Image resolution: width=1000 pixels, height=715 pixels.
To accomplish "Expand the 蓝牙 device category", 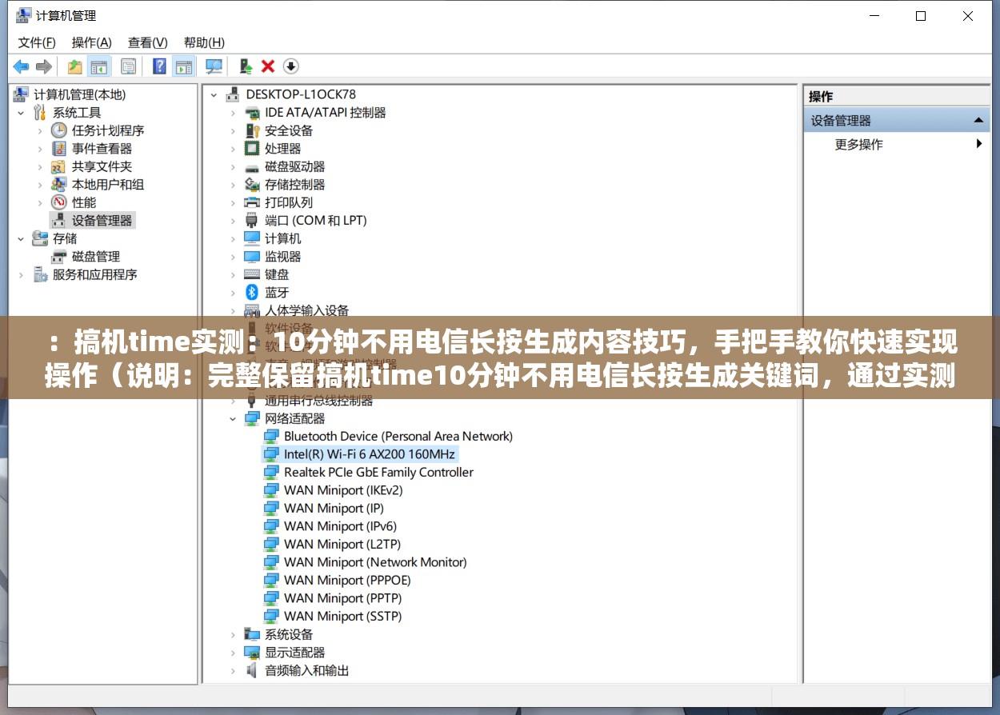I will point(233,293).
